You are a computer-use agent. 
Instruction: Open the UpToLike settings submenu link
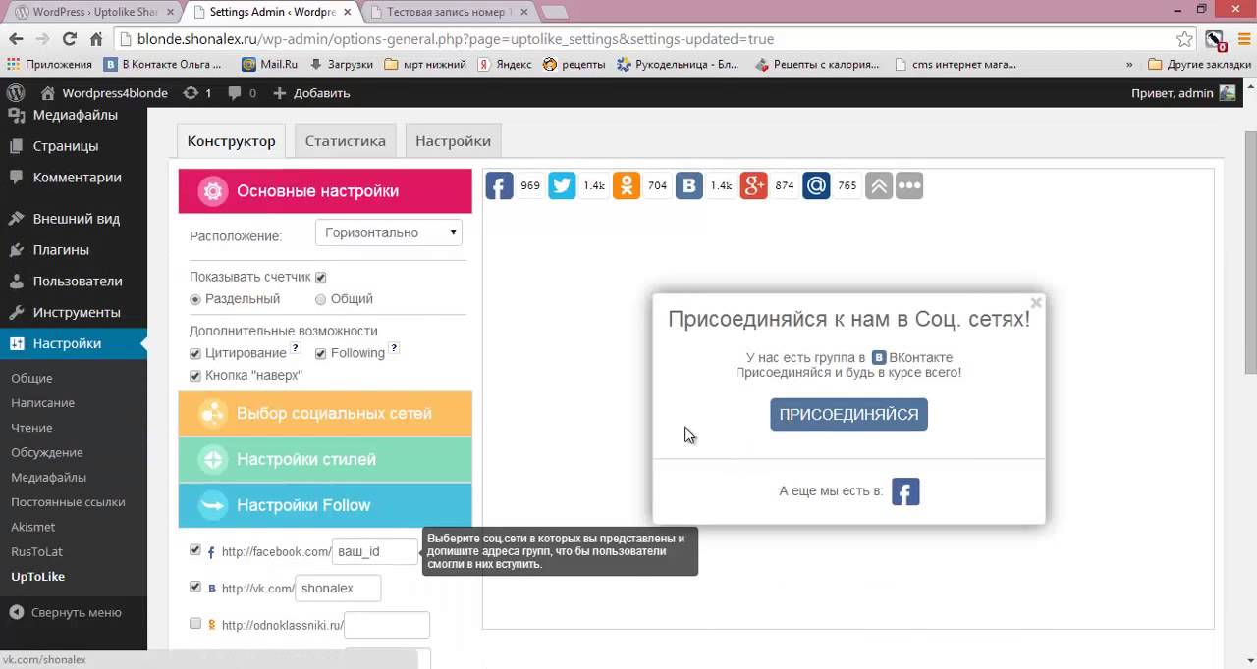37,577
